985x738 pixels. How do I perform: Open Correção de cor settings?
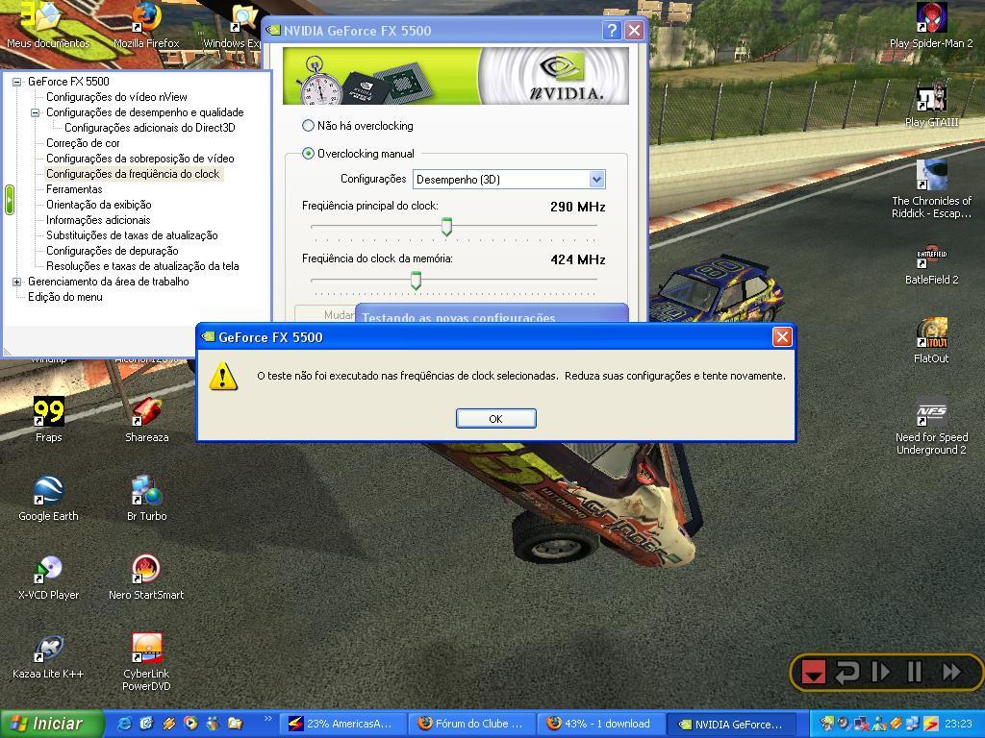83,143
